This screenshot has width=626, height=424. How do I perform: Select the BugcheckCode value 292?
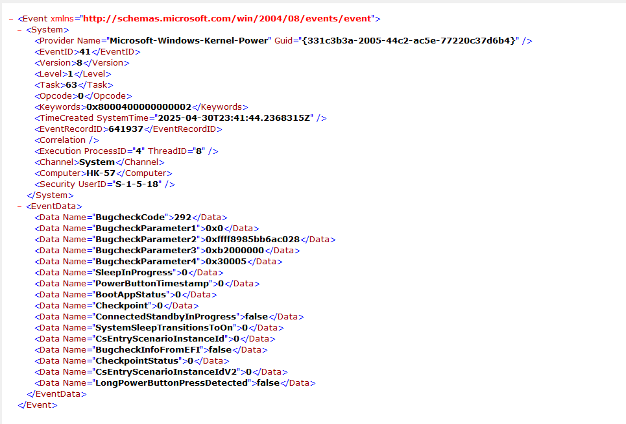coord(183,218)
